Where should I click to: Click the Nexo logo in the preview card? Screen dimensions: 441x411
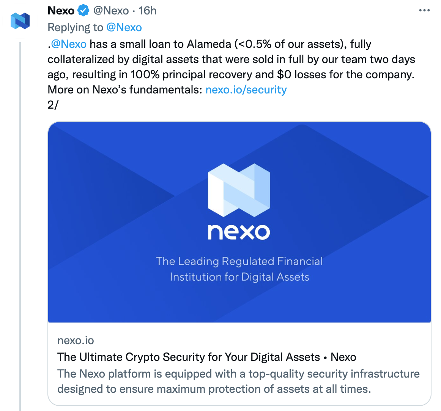click(x=239, y=190)
